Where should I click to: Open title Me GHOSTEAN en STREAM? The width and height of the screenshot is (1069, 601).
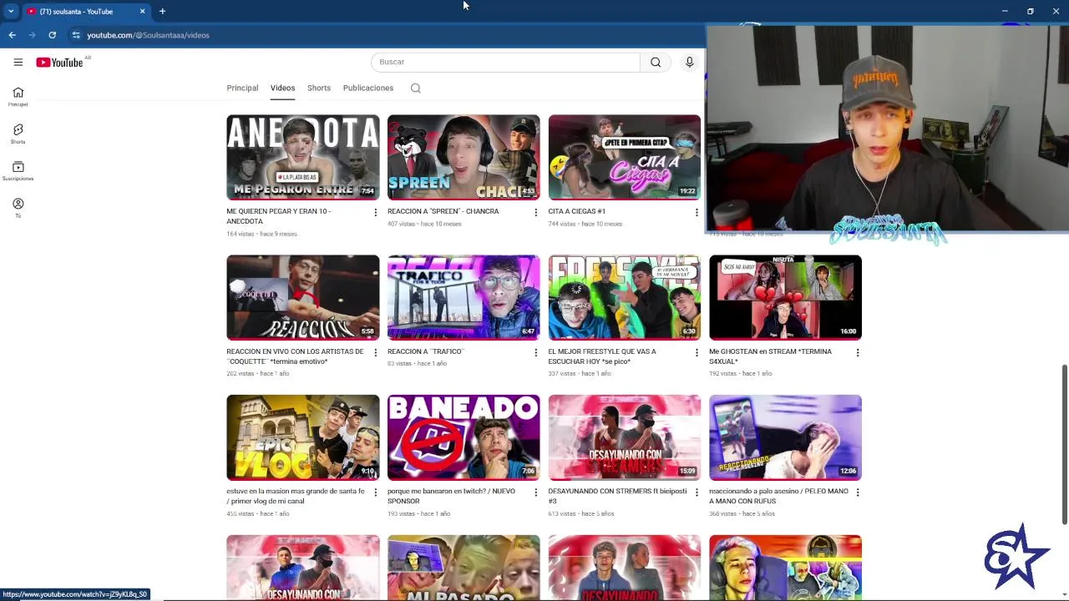(770, 356)
